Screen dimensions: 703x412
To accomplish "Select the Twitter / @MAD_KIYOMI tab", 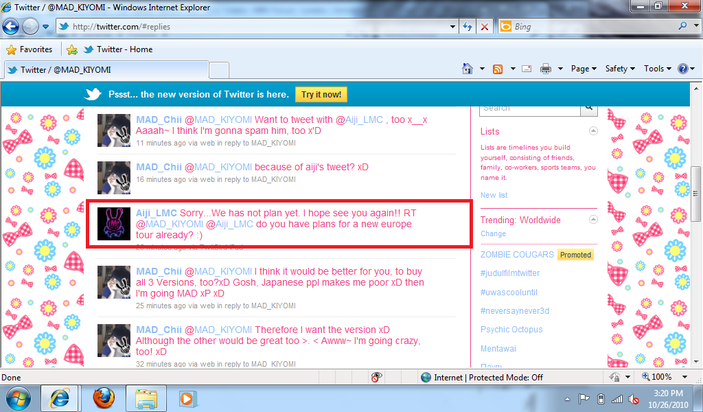I will [x=106, y=70].
